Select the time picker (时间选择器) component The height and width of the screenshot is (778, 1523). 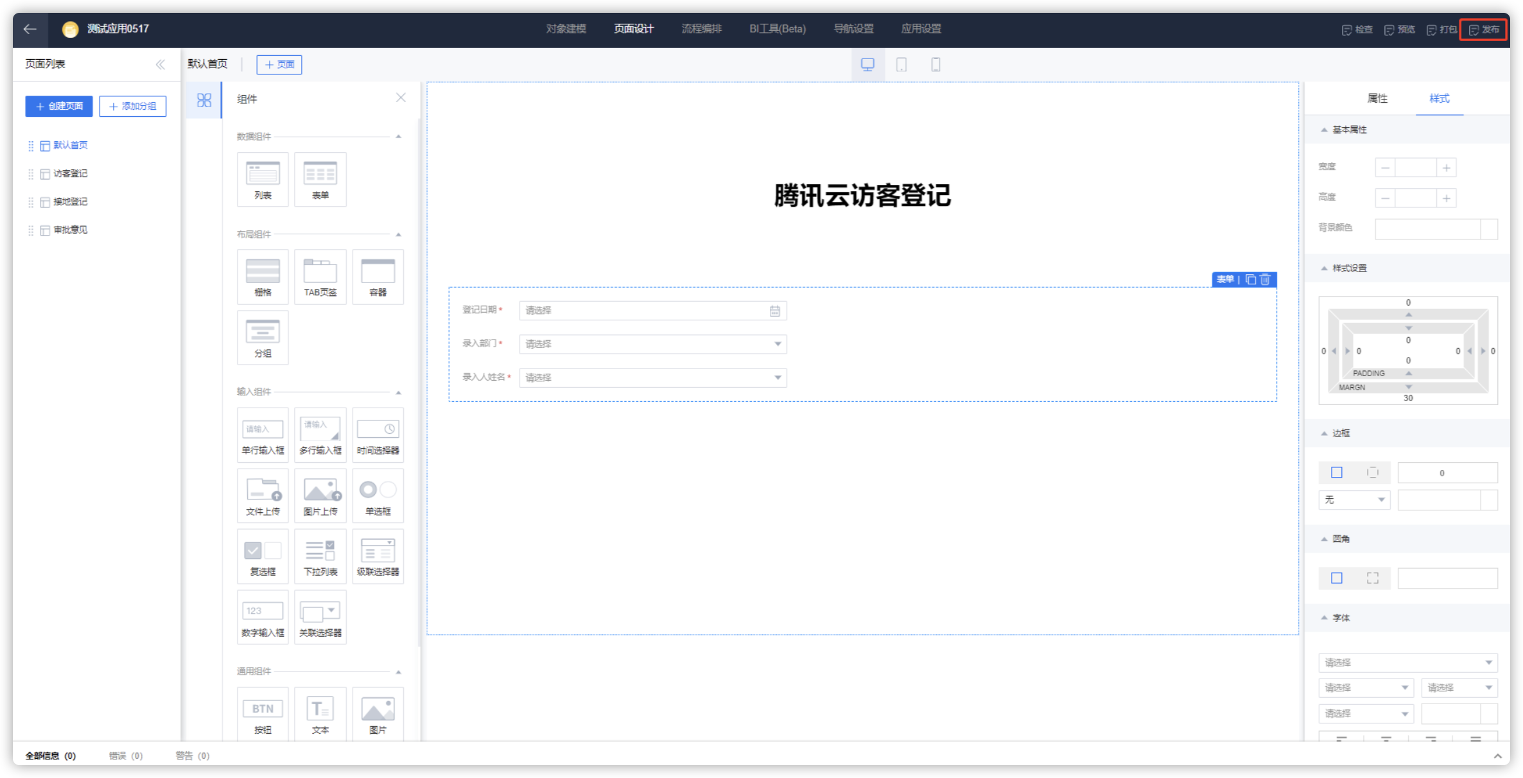tap(378, 435)
